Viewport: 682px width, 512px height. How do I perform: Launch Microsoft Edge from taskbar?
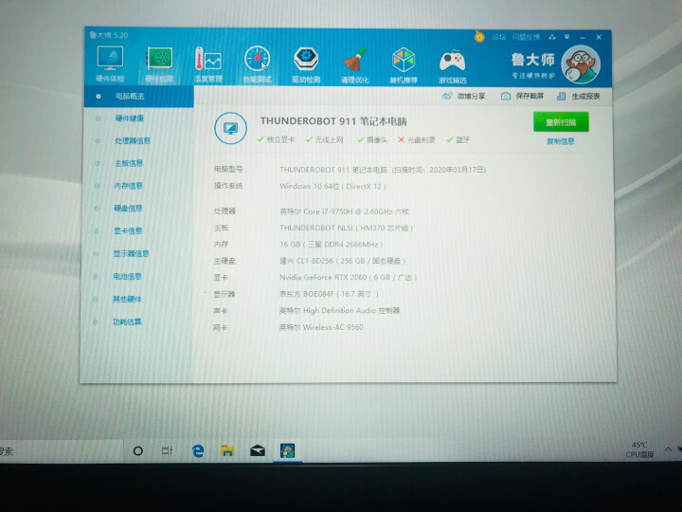pyautogui.click(x=198, y=450)
